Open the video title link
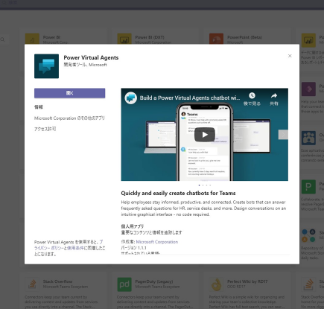 (x=190, y=98)
